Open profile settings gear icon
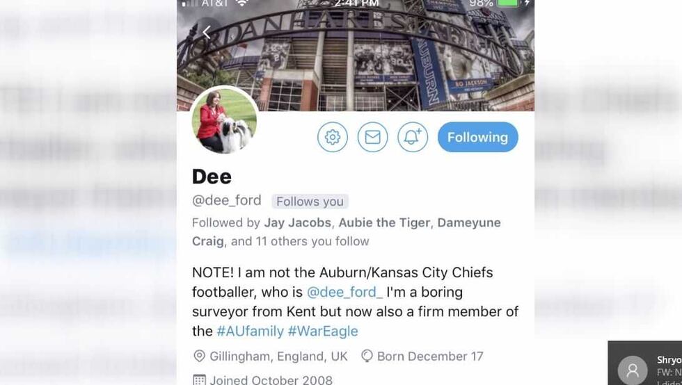 (333, 138)
